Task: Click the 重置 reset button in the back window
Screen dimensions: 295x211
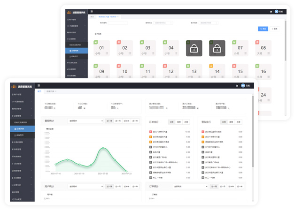Action: tap(274, 29)
